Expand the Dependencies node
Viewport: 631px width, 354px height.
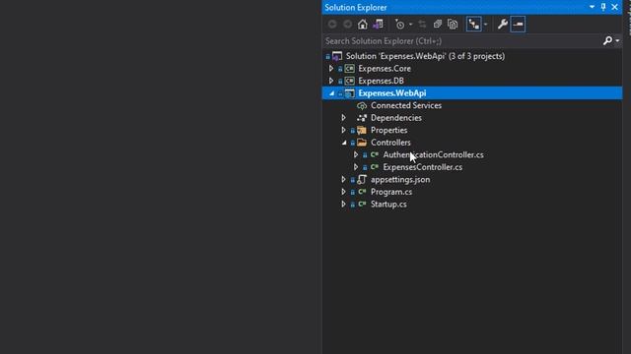pyautogui.click(x=344, y=118)
